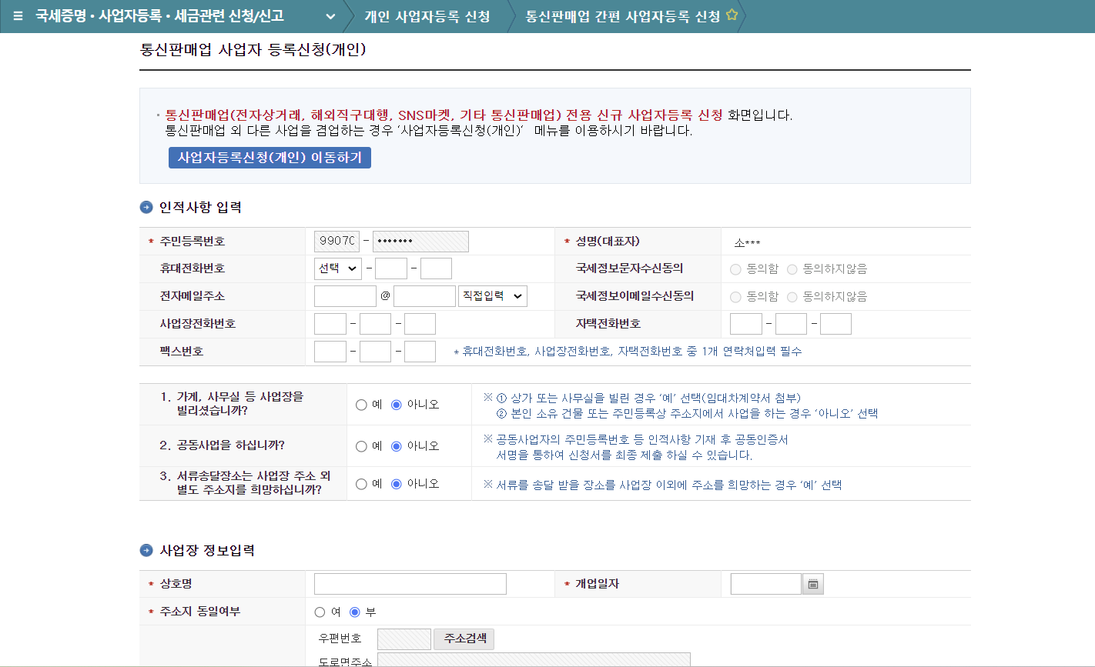The height and width of the screenshot is (667, 1095).
Task: Click the 개업일자 date field
Action: click(x=765, y=584)
